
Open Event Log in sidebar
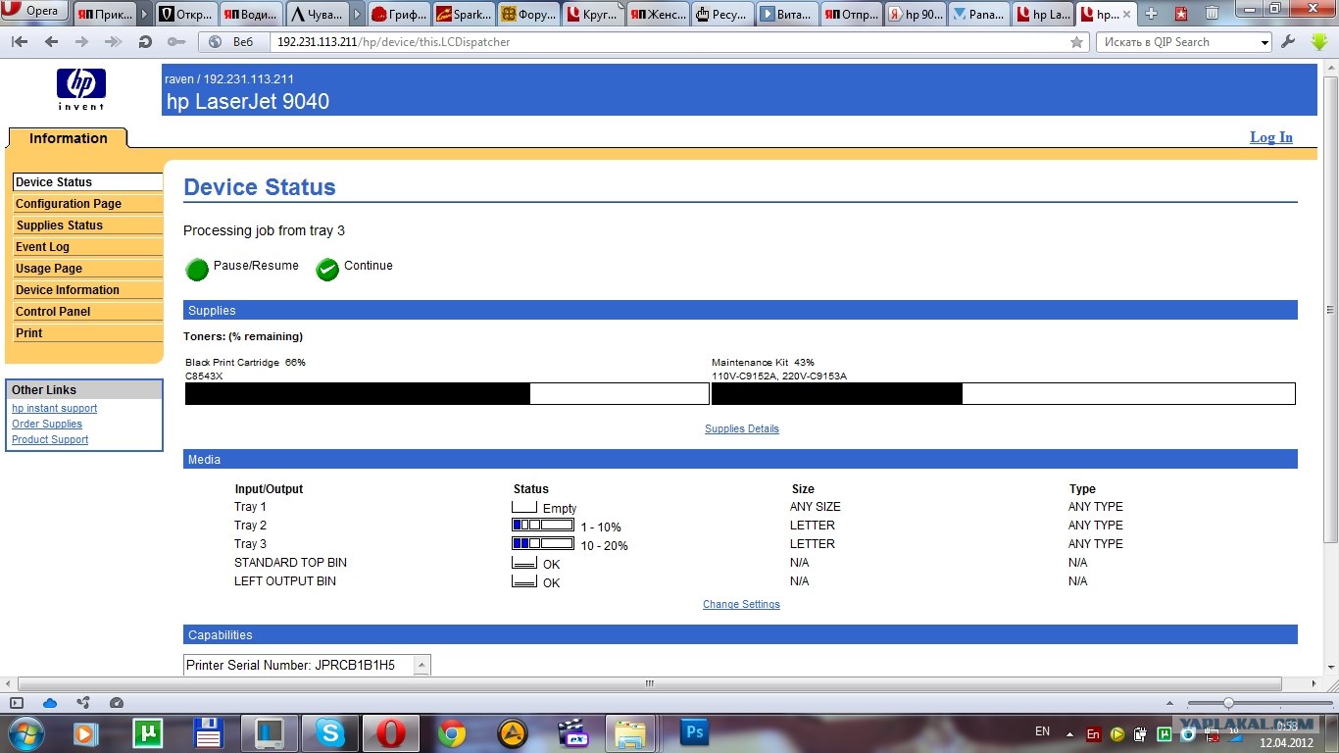[x=87, y=247]
